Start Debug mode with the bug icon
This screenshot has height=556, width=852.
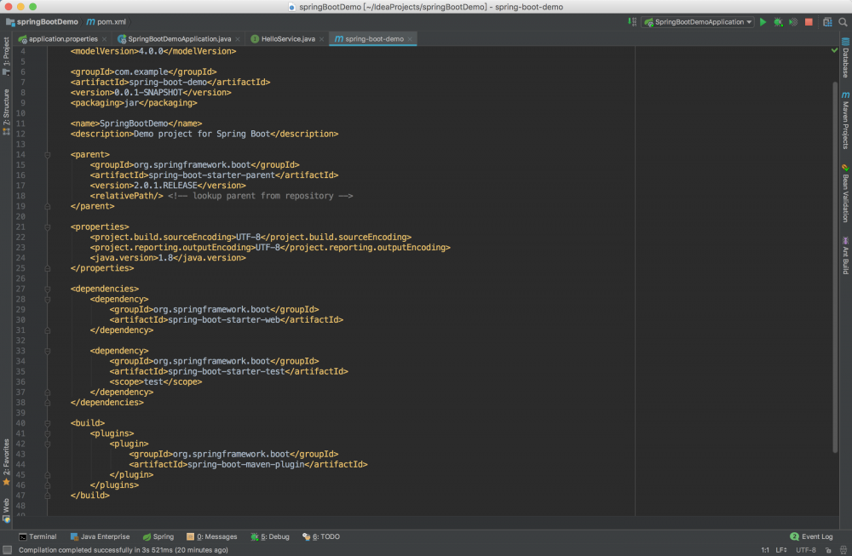point(778,21)
